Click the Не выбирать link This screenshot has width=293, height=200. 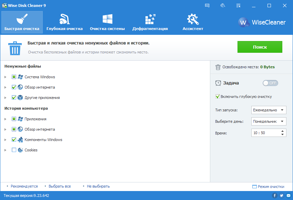tap(98, 186)
